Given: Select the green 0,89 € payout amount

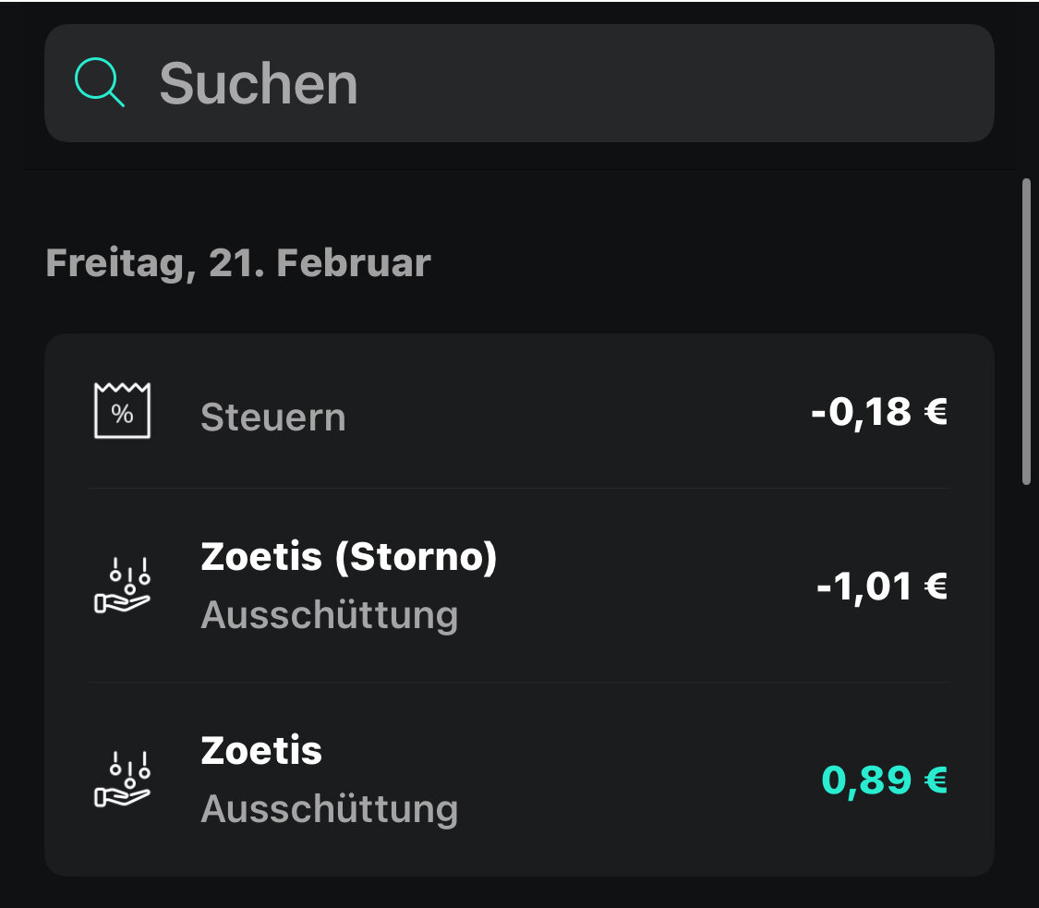Looking at the screenshot, I should coord(884,781).
